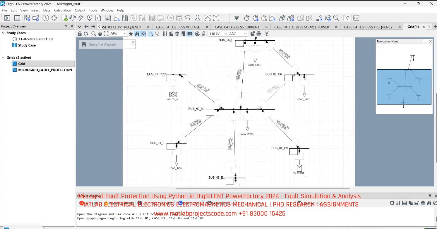Image resolution: width=437 pixels, height=229 pixels.
Task: Close the search in diagram box
Action: 133,42
